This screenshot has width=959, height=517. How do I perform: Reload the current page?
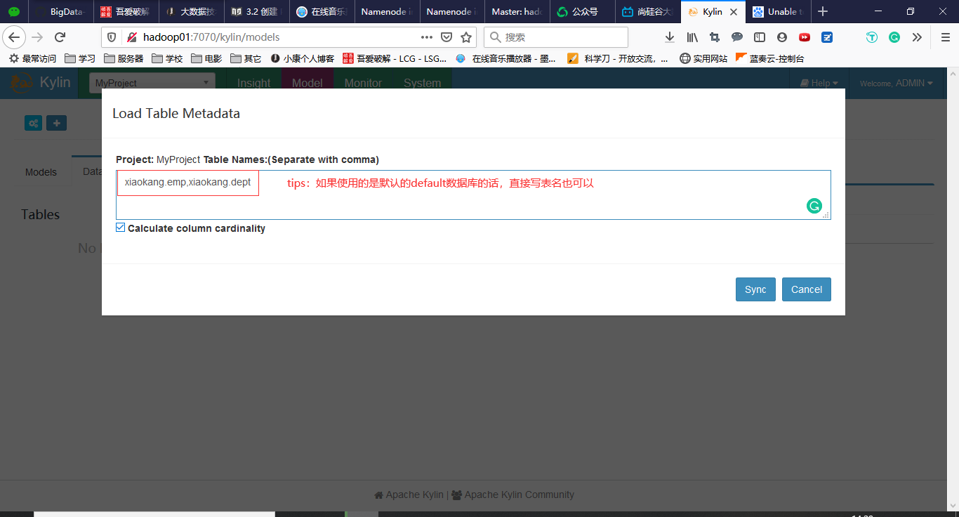[60, 37]
